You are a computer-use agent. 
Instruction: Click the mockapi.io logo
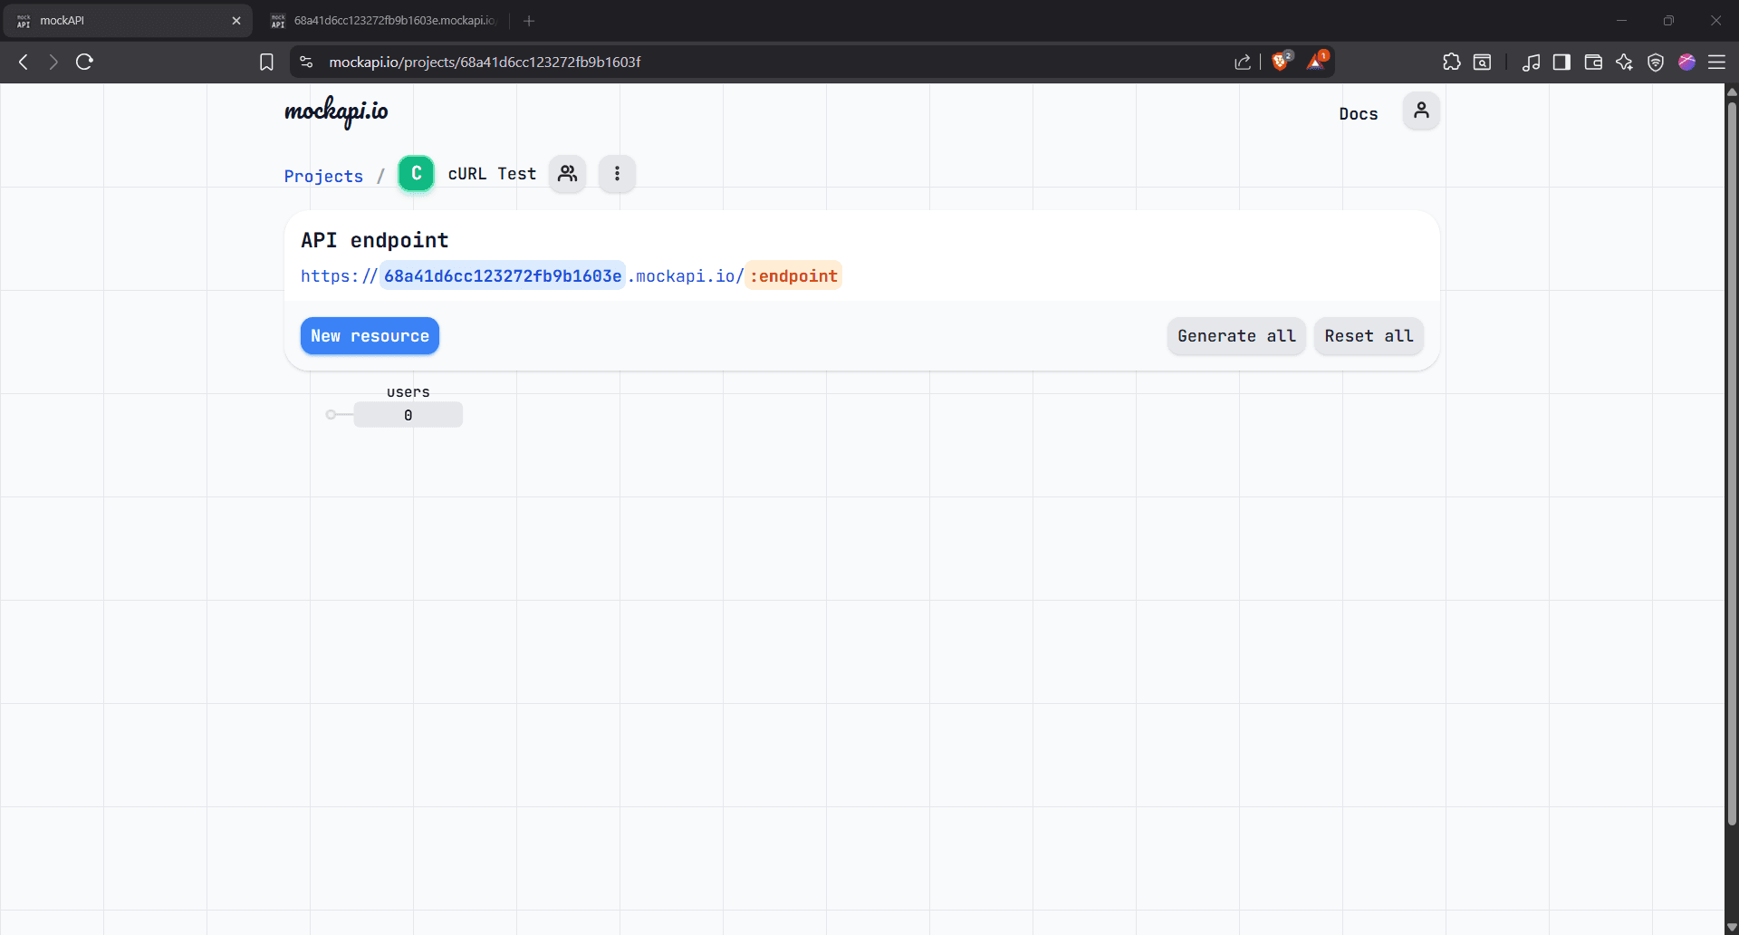[336, 111]
